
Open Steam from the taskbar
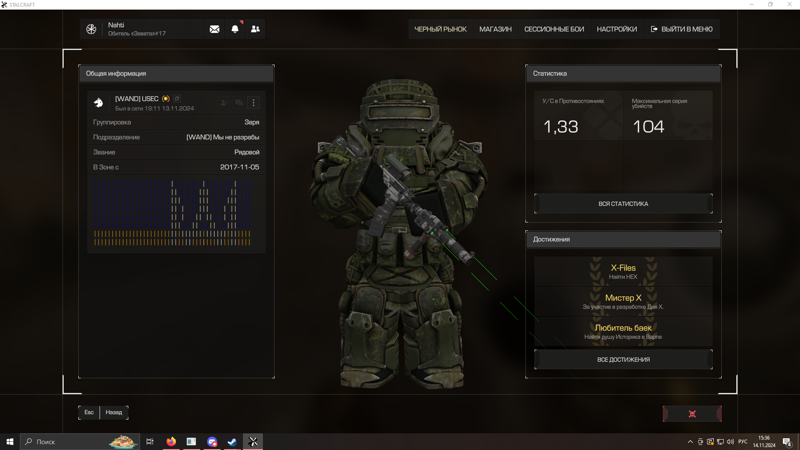(232, 442)
